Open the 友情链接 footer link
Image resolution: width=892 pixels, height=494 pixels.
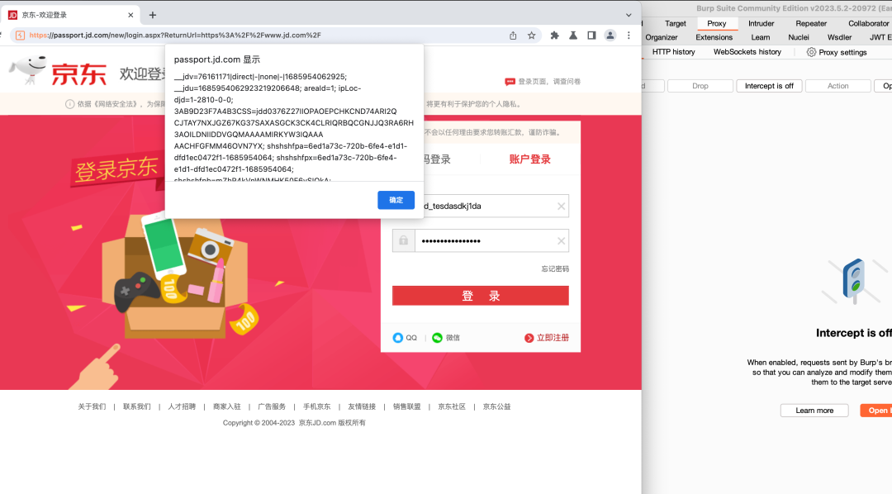tap(362, 406)
